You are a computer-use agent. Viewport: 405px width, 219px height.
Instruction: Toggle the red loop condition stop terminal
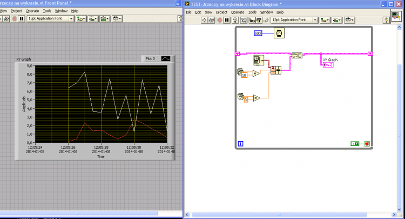[x=367, y=144]
